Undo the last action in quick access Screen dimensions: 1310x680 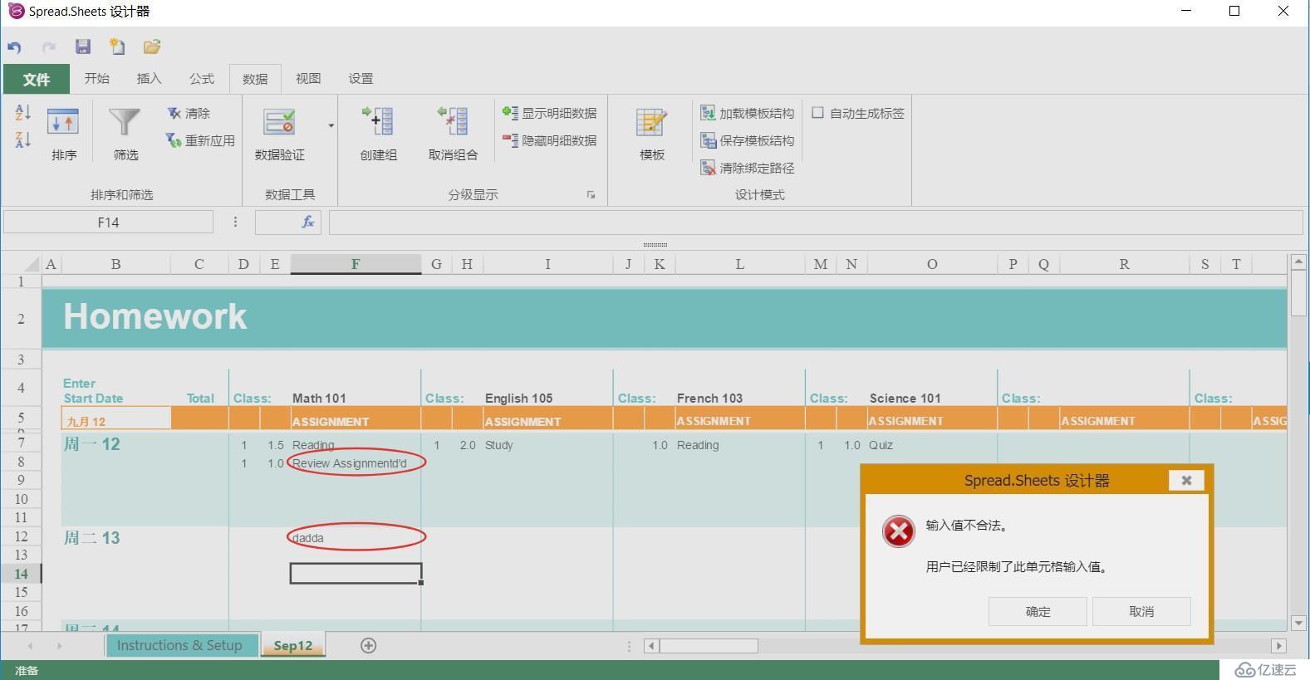click(14, 47)
